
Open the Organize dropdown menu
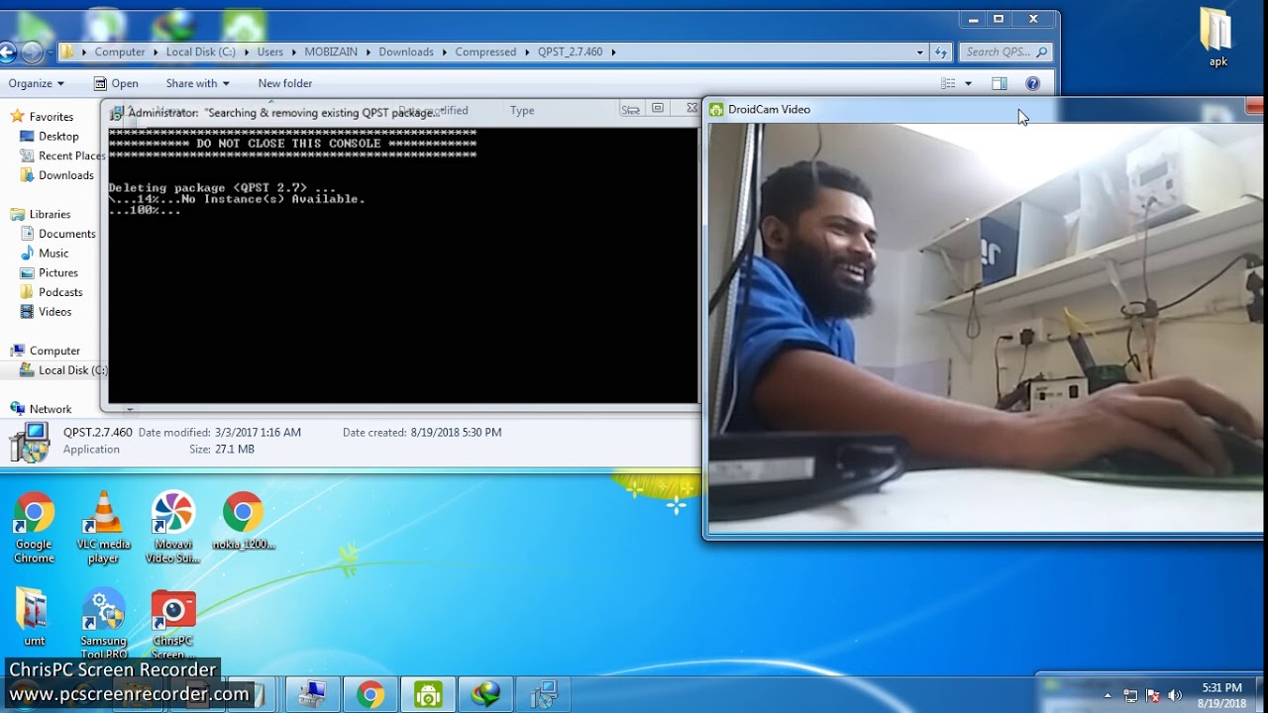tap(36, 83)
